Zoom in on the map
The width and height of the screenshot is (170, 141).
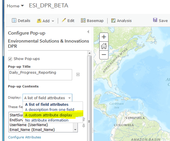tap(104, 37)
